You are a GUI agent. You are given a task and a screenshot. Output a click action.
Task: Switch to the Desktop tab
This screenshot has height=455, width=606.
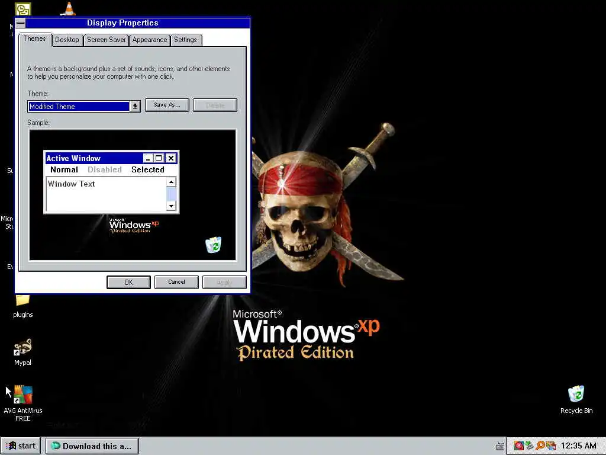pos(67,40)
